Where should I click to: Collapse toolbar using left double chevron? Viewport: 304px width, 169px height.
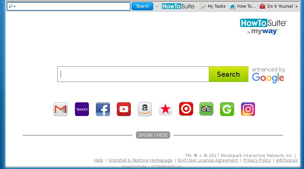pos(157,6)
